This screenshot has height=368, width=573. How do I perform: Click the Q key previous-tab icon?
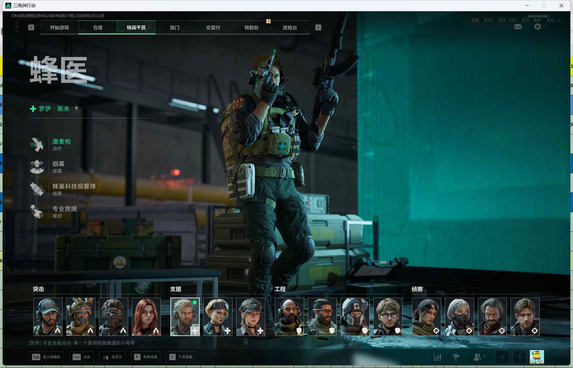pos(31,27)
